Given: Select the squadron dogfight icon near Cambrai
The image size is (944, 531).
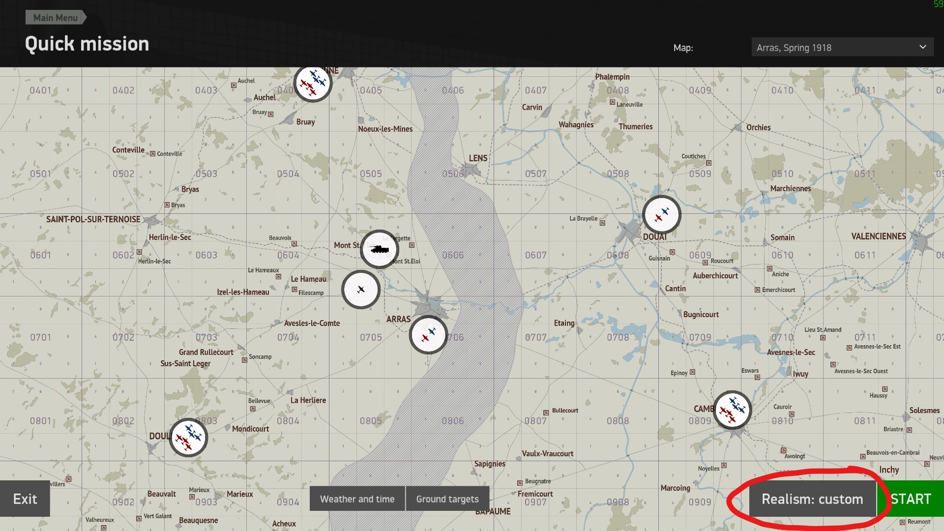Looking at the screenshot, I should click(x=732, y=410).
